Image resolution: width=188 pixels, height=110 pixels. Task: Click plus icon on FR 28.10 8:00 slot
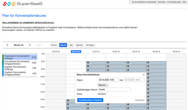[148, 63]
